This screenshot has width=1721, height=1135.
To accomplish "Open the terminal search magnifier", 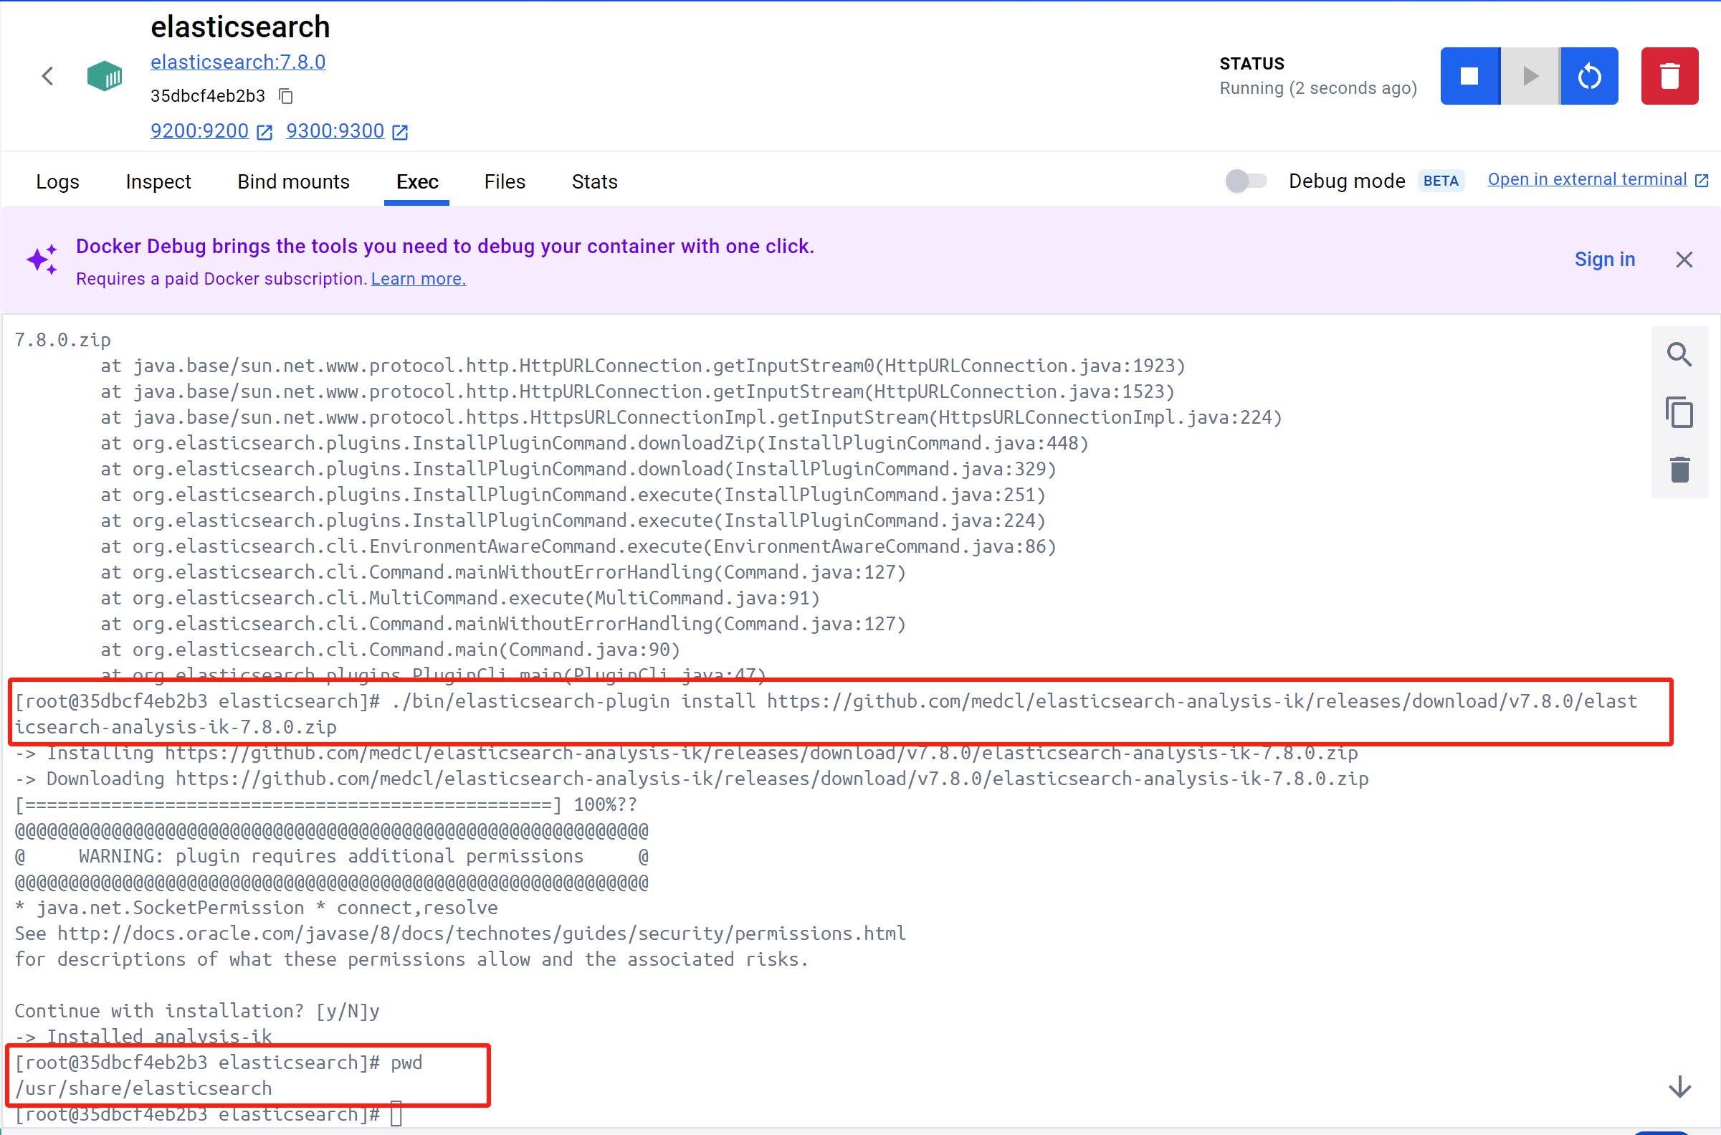I will click(1679, 355).
